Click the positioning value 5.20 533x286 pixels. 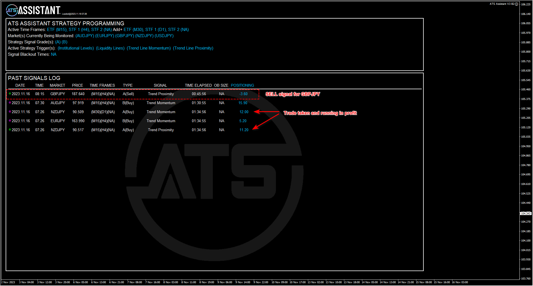243,121
